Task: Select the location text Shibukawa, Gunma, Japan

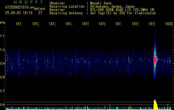Action: (112, 7)
